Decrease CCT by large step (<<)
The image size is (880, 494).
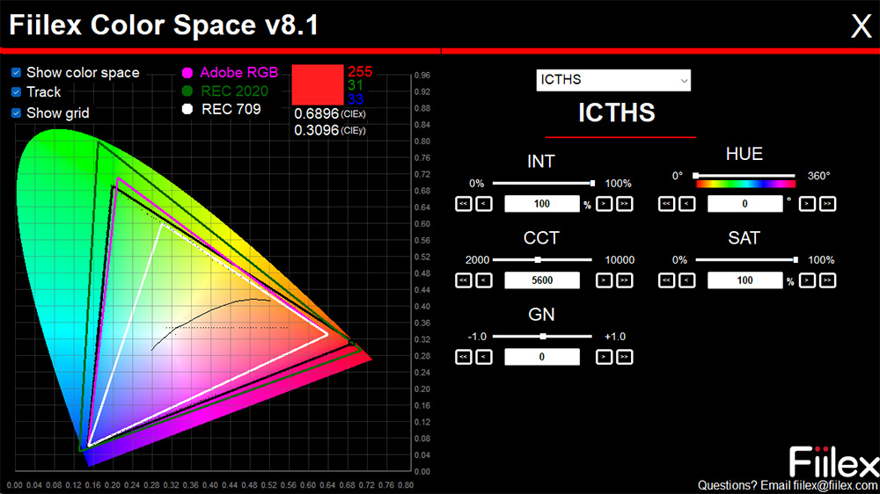[x=464, y=280]
